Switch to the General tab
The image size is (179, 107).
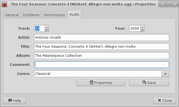[x=12, y=15]
